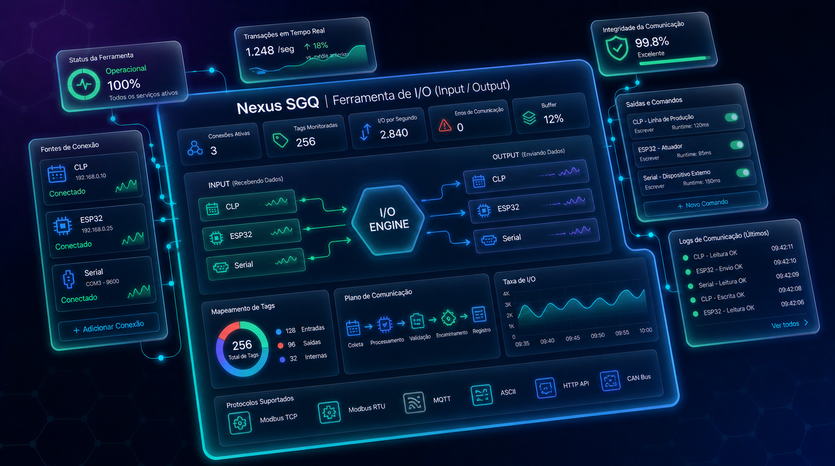835x466 pixels.
Task: Select the 'ESP32 - Envio OK' log entry
Action: (741, 266)
